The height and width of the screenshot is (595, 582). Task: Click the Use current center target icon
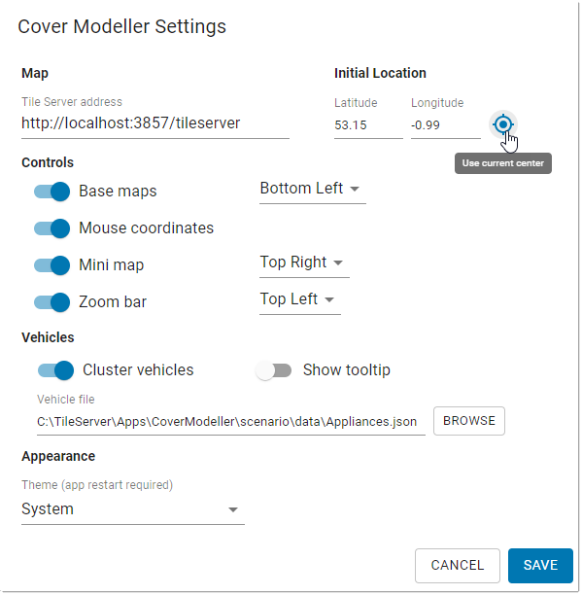(502, 124)
